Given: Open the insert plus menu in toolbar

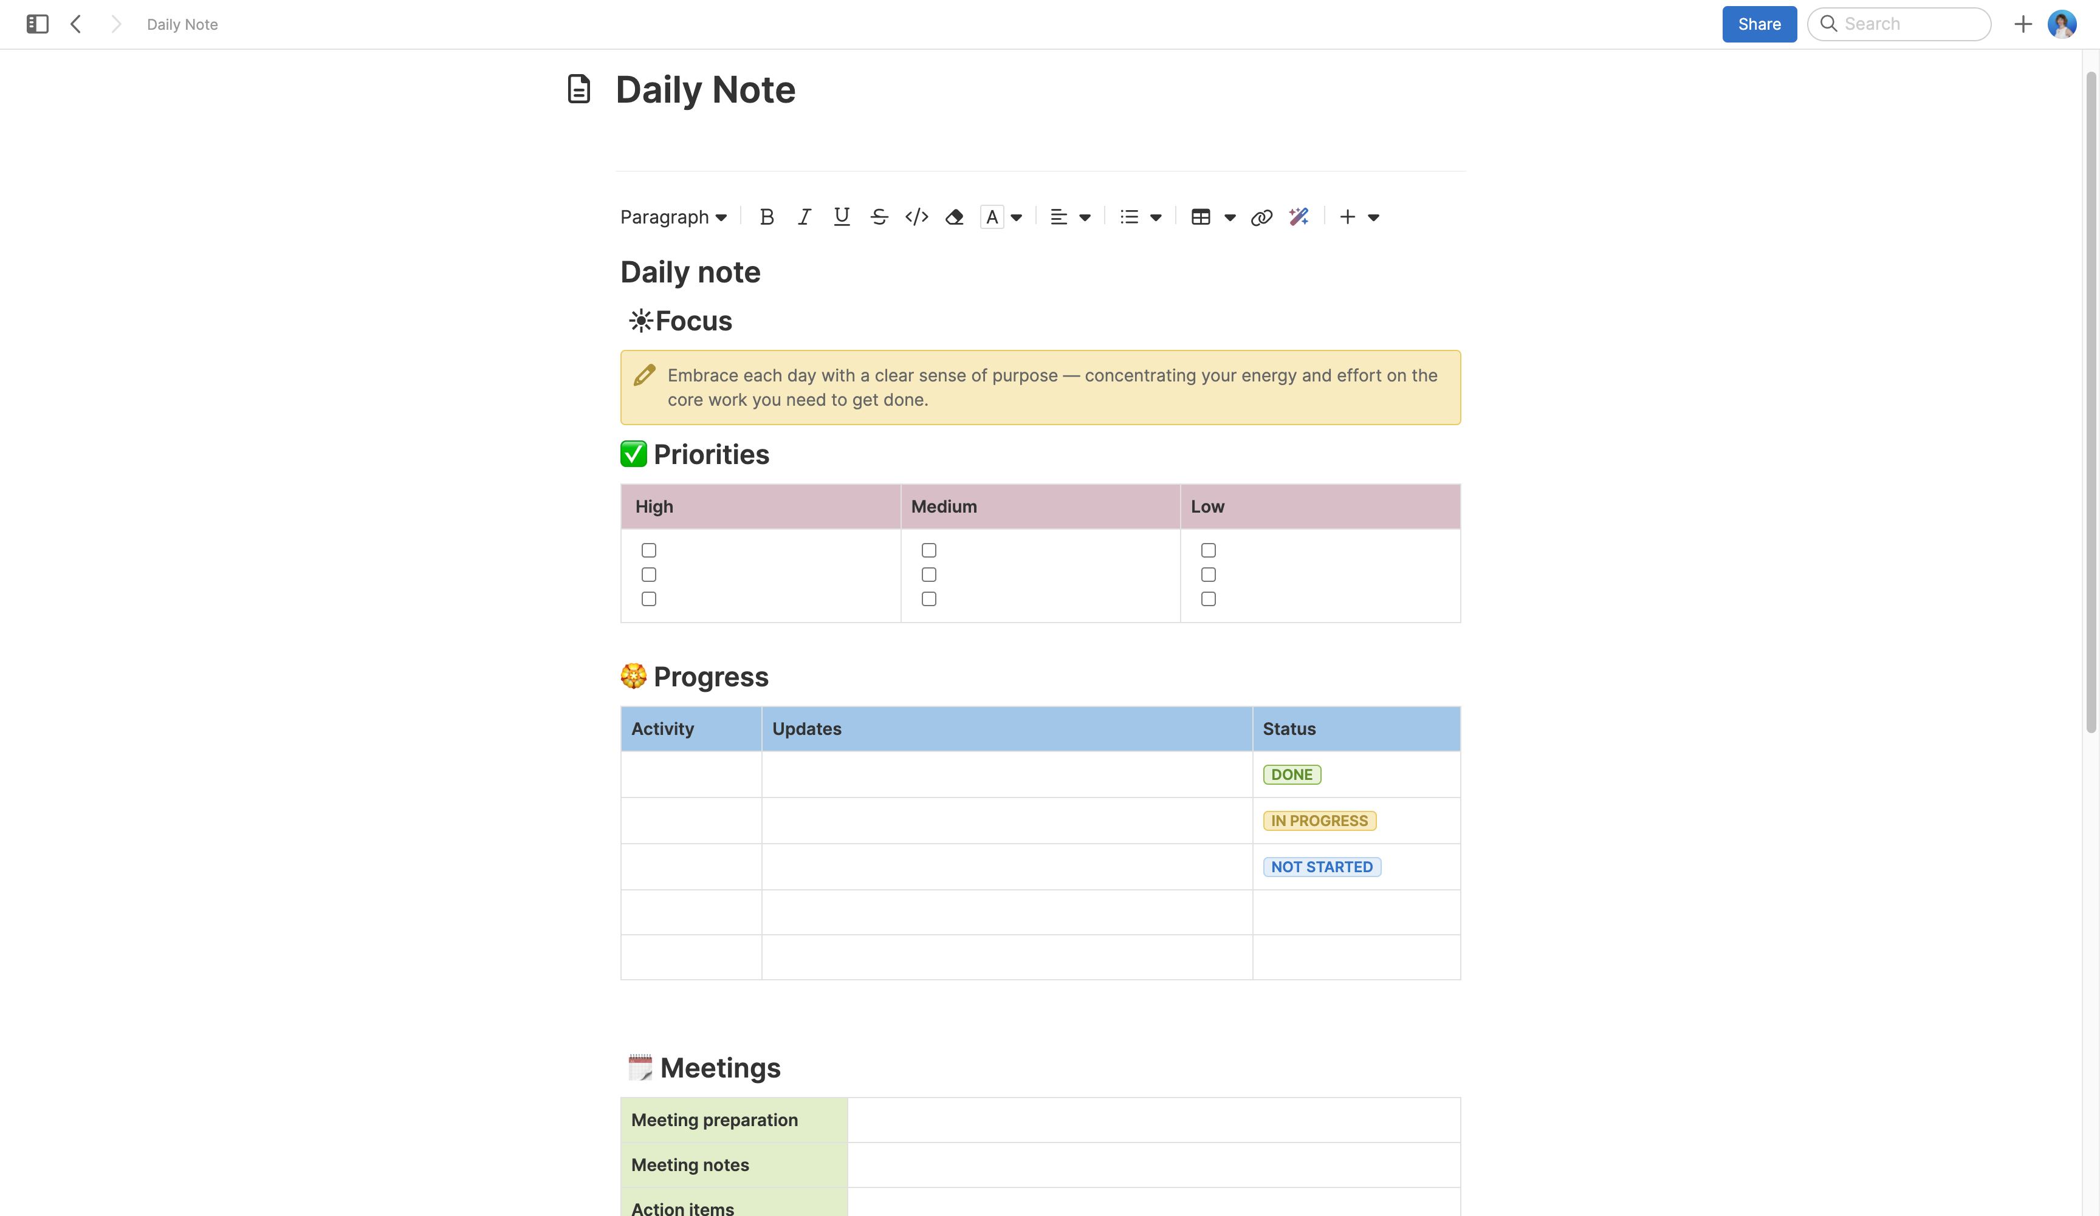Looking at the screenshot, I should pyautogui.click(x=1348, y=217).
